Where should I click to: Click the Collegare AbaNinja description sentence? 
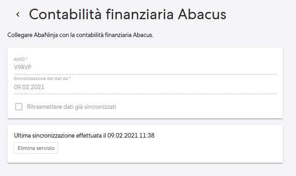81,35
